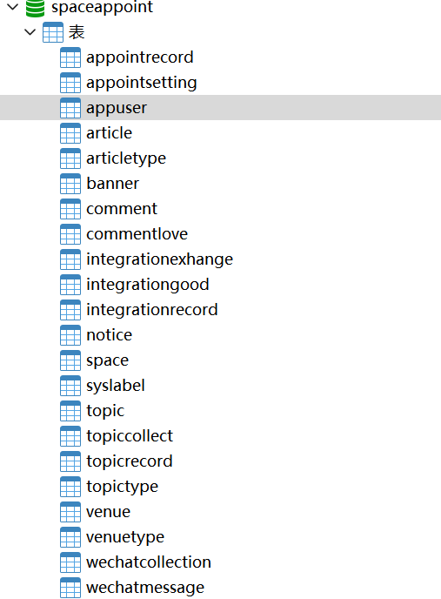441x599 pixels.
Task: Select the notice table name
Action: (x=110, y=335)
